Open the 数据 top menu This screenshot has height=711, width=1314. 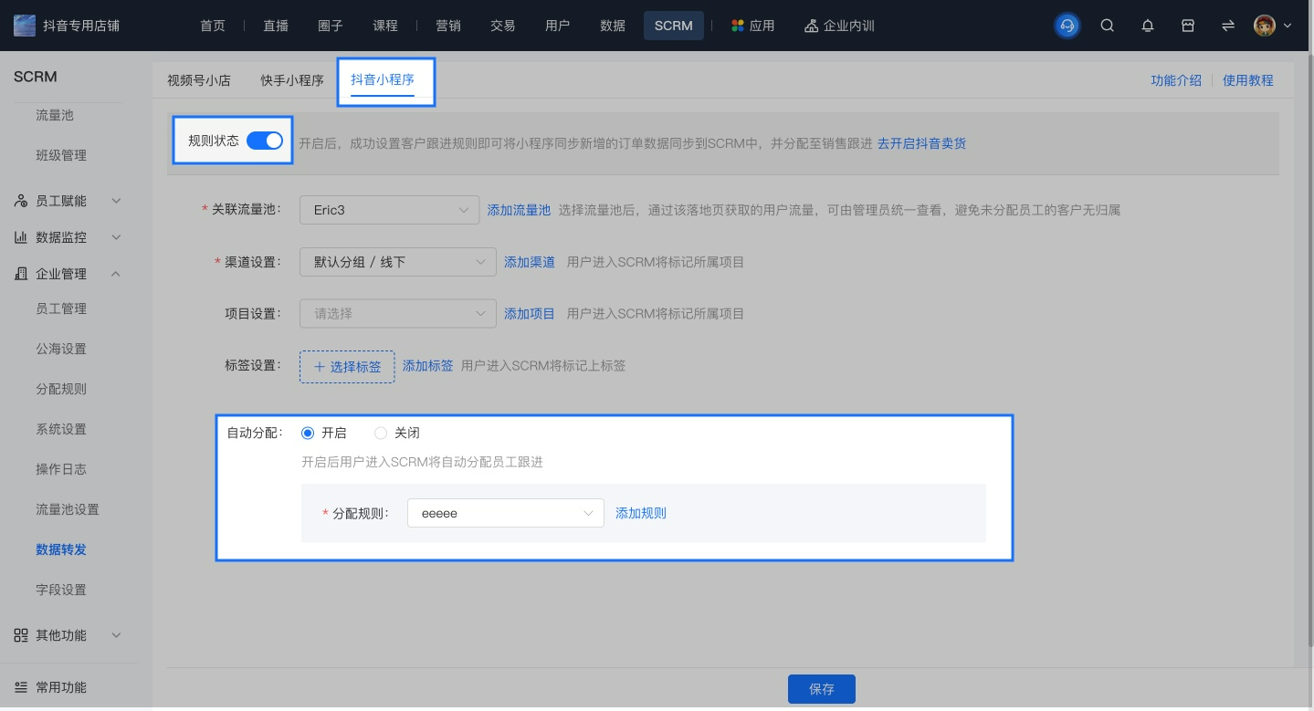613,26
